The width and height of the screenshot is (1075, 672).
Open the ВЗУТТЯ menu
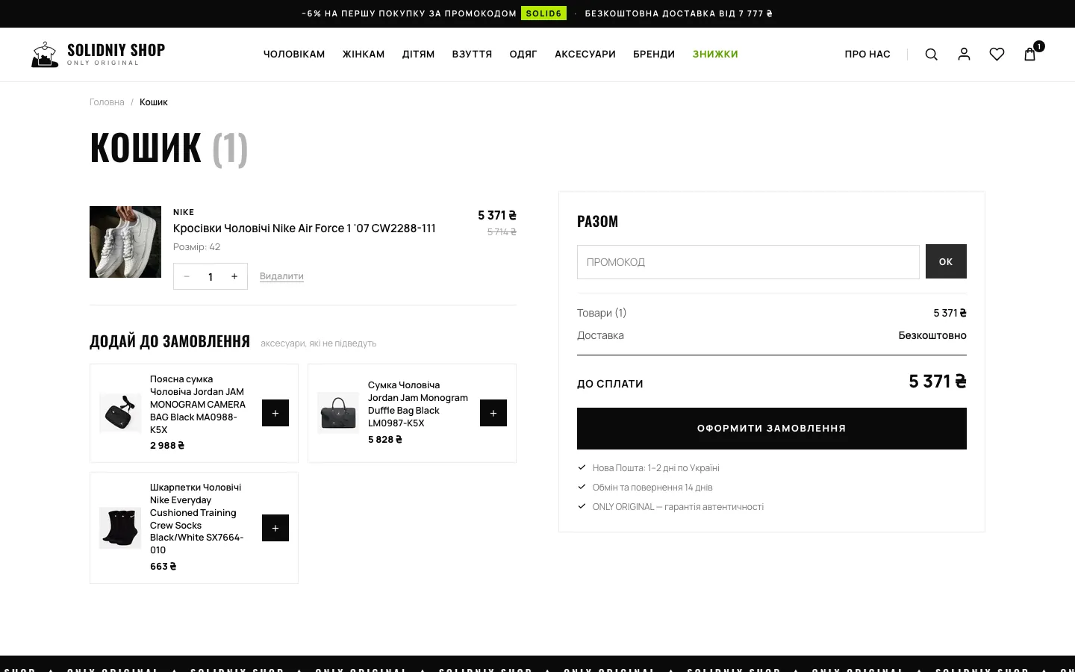pos(472,55)
